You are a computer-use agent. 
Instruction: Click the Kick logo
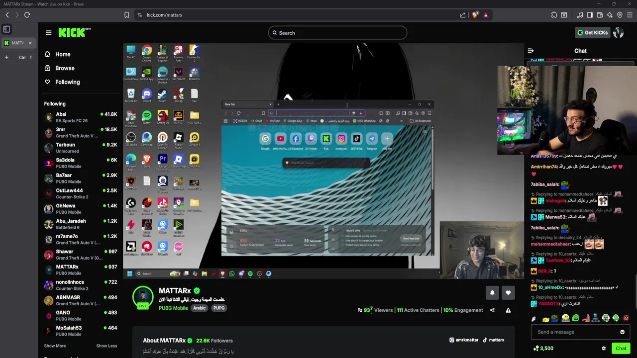pos(75,32)
